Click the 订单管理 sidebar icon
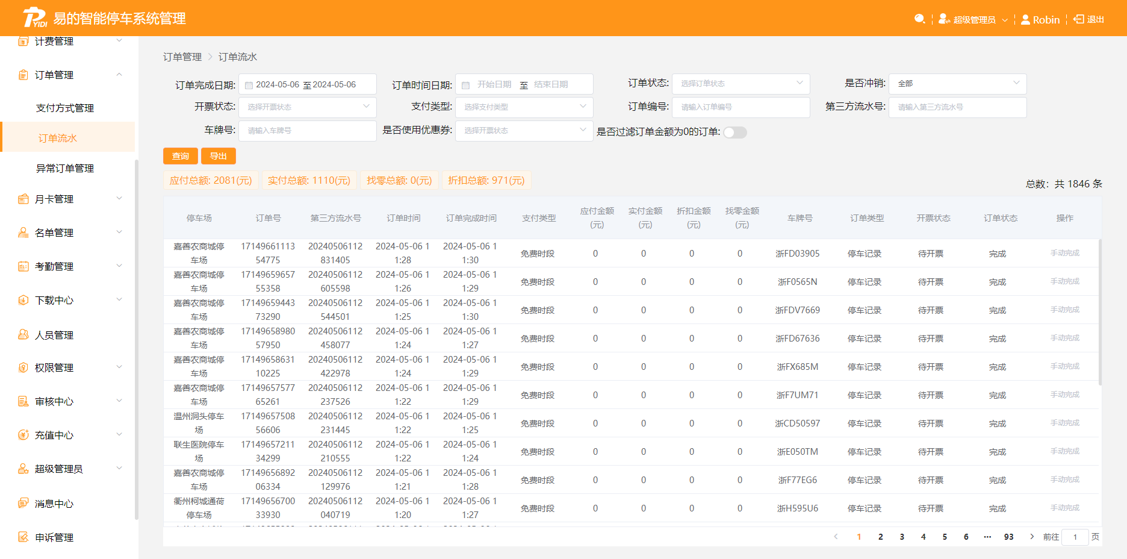 [23, 75]
